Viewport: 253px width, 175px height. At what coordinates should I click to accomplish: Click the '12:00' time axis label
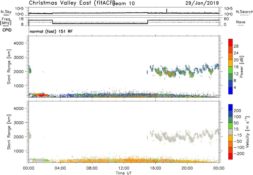124,168
